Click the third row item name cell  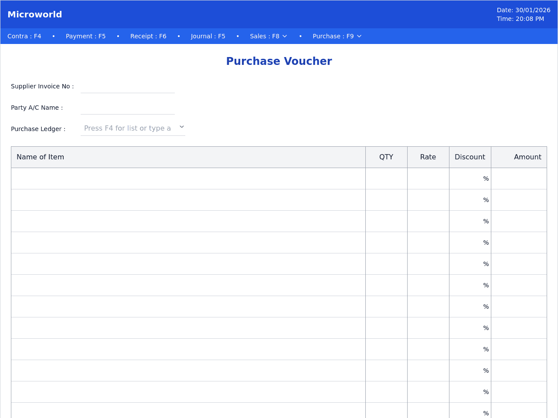pos(188,221)
